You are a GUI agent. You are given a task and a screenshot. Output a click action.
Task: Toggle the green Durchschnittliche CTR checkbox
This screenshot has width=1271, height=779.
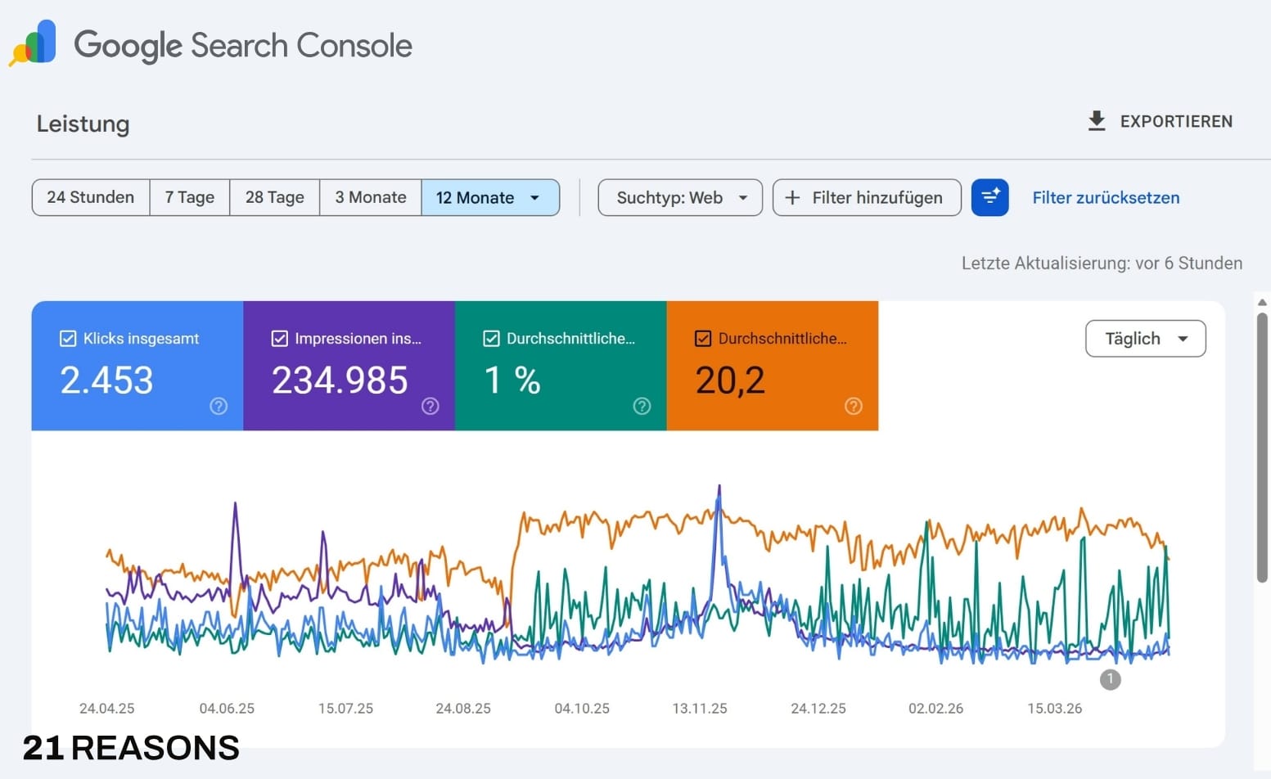491,339
